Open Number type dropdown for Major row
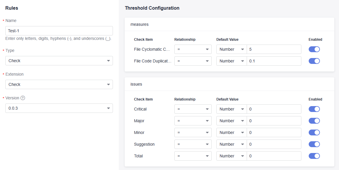339x170 pixels. pos(232,121)
